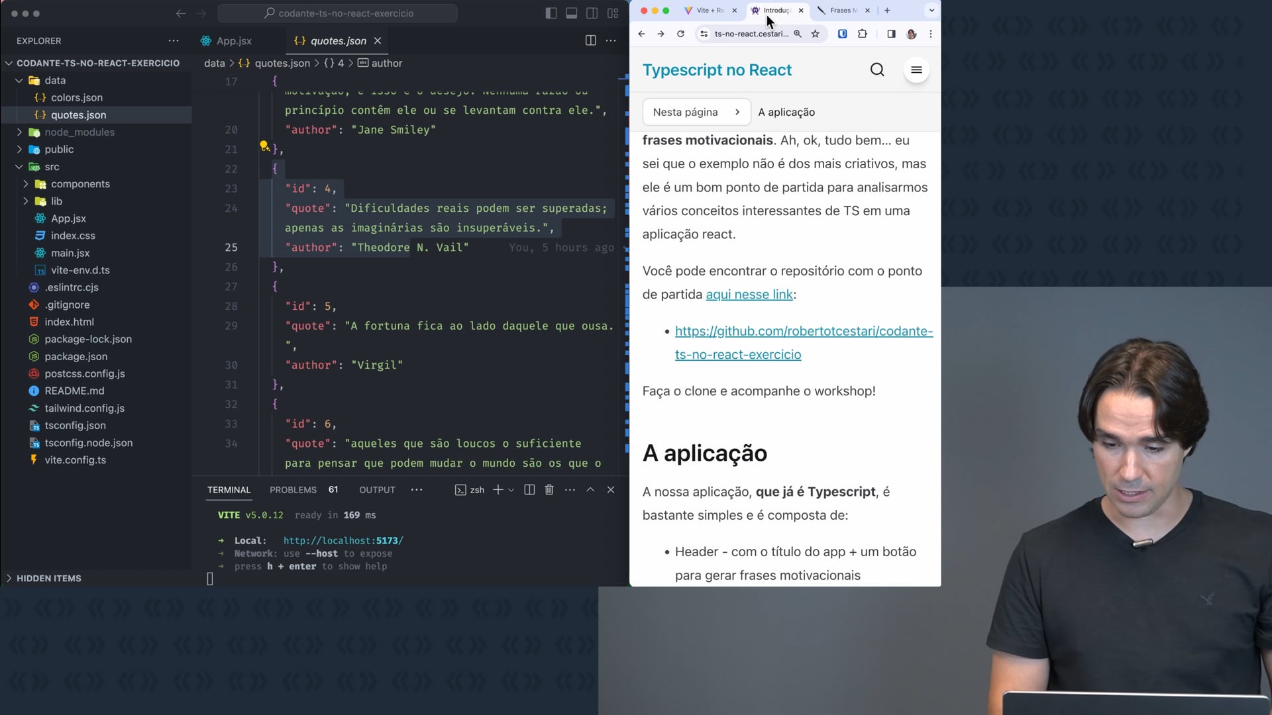Open localhost:5173 link in terminal
This screenshot has height=715, width=1272.
point(343,541)
